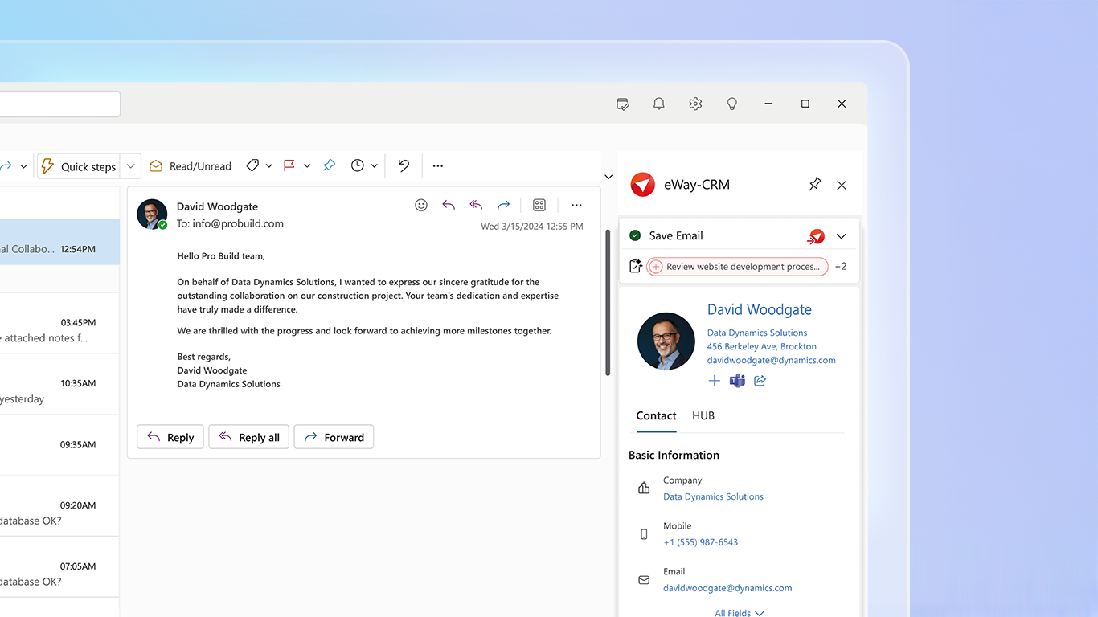1098x617 pixels.
Task: Expand the Flag dropdown arrow
Action: pos(306,165)
